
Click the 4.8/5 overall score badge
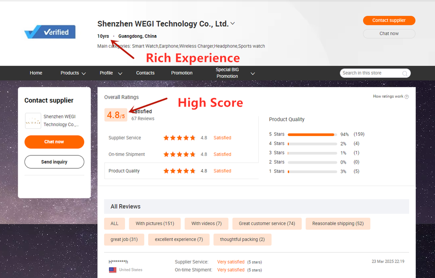(x=116, y=115)
